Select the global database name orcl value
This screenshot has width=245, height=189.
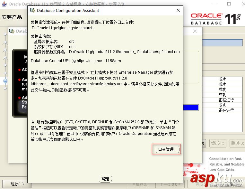72,42
